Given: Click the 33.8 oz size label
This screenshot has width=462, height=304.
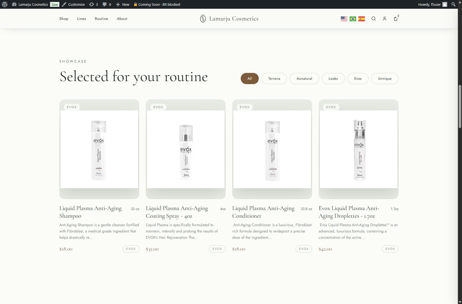Looking at the screenshot, I should click(x=306, y=209).
